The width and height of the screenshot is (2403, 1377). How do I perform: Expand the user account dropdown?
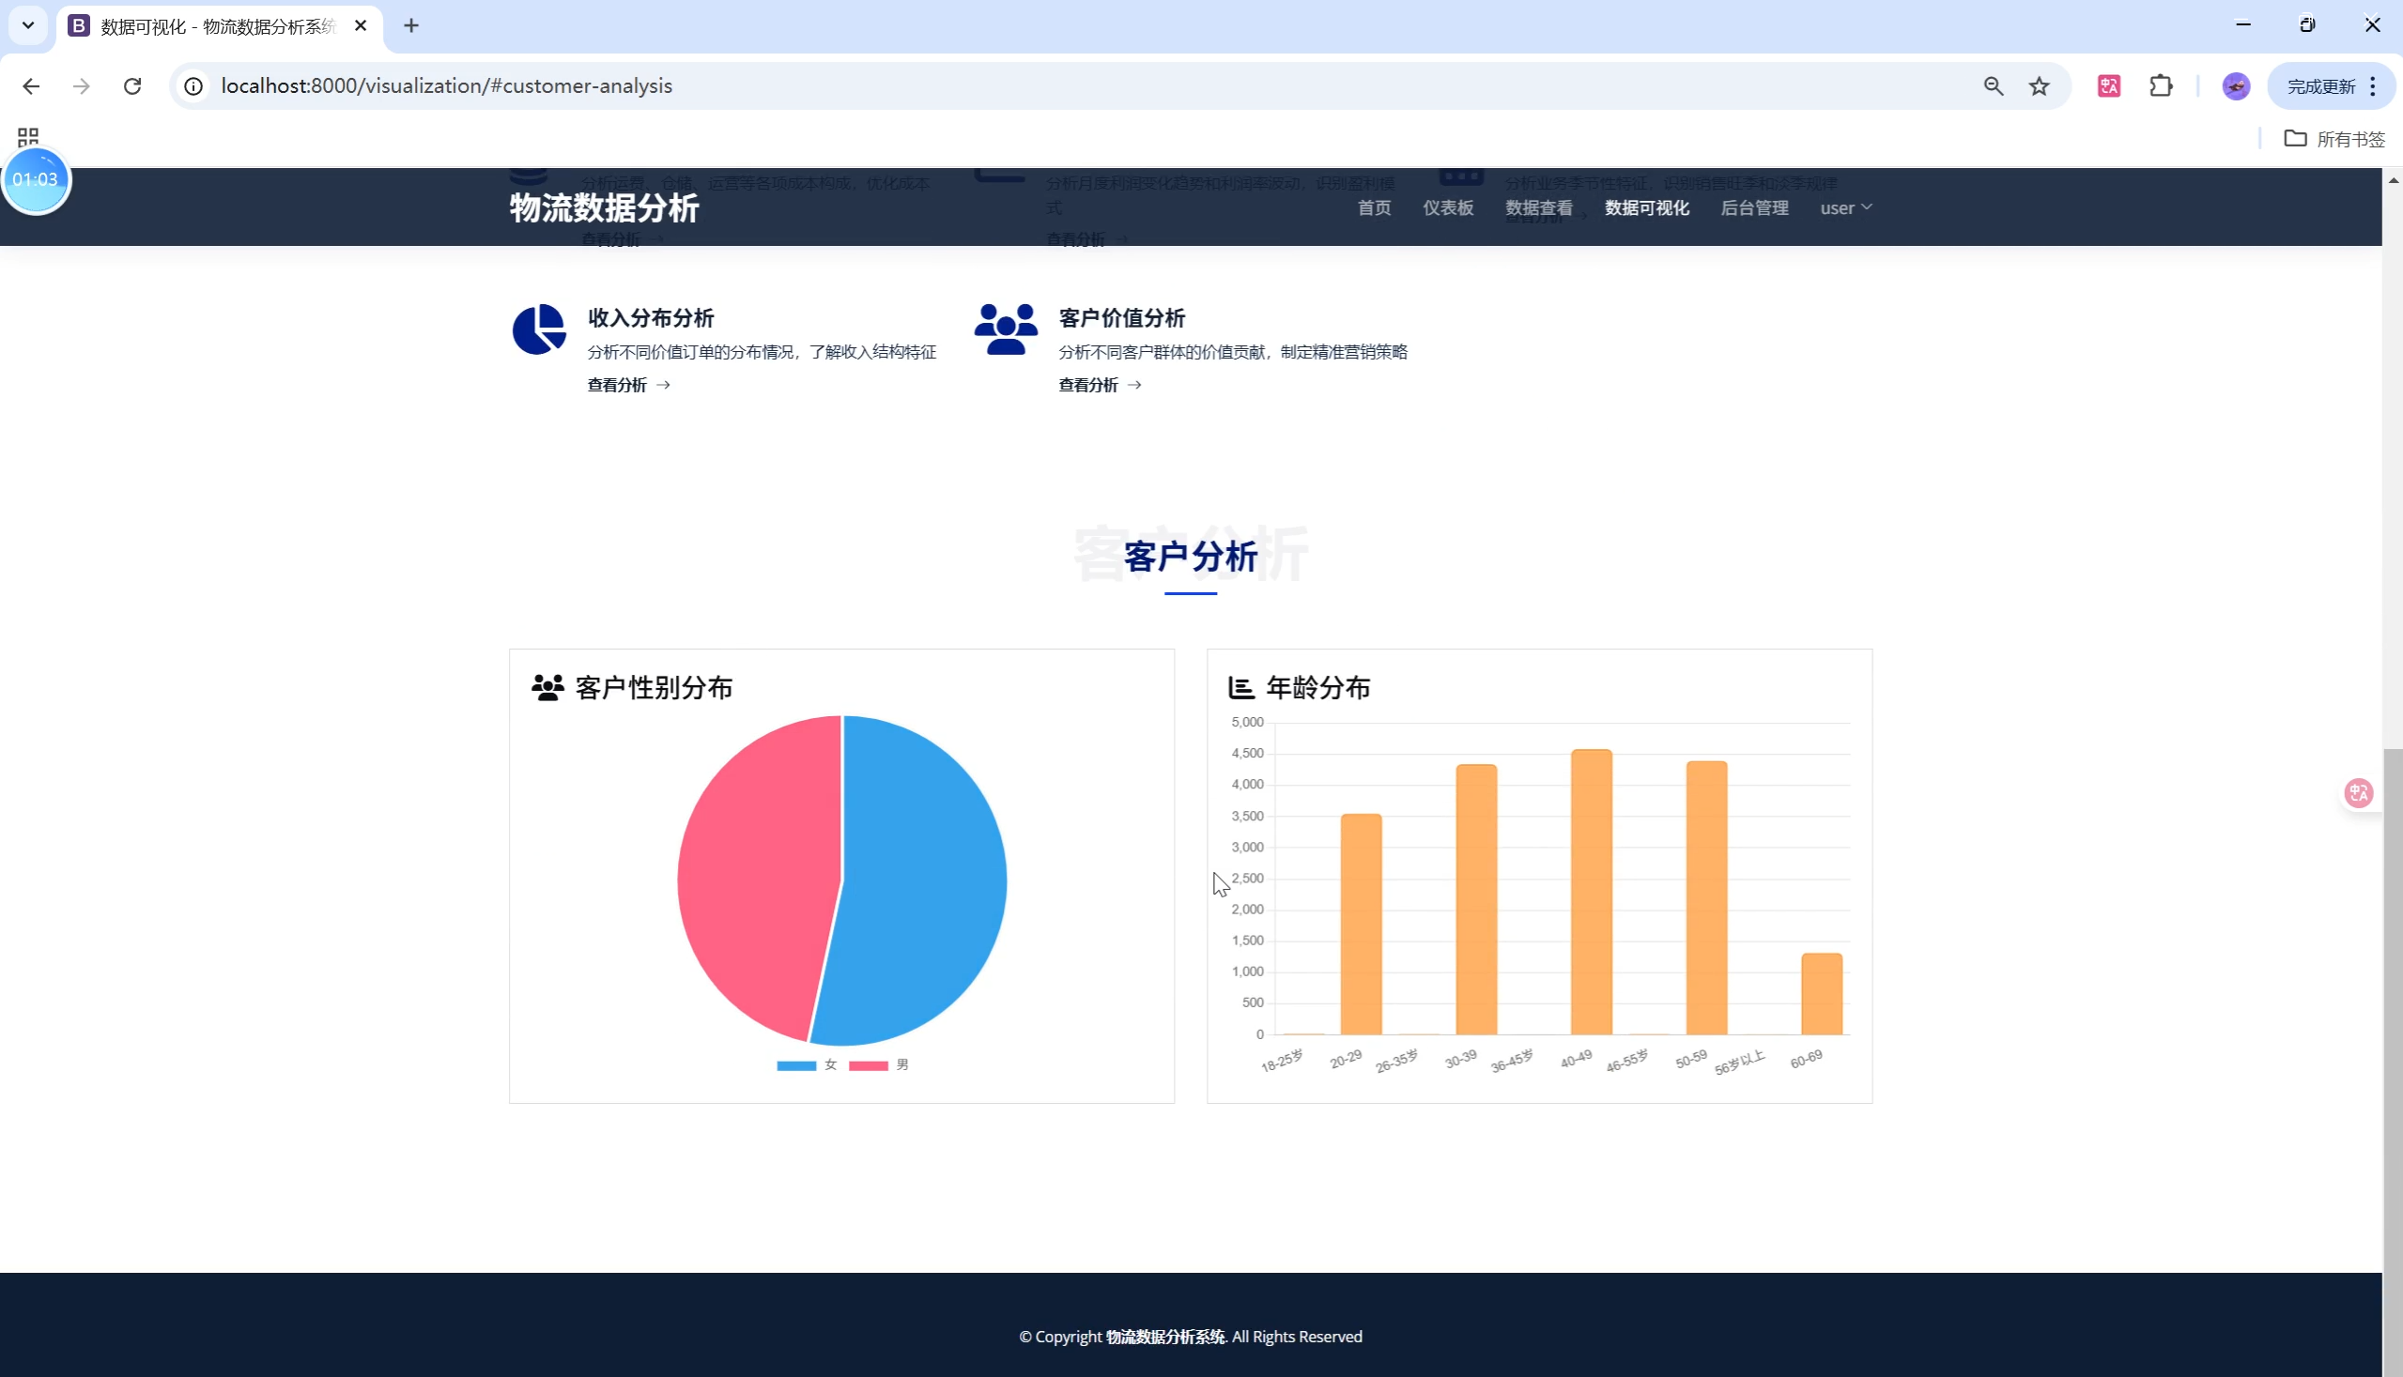coord(1846,208)
